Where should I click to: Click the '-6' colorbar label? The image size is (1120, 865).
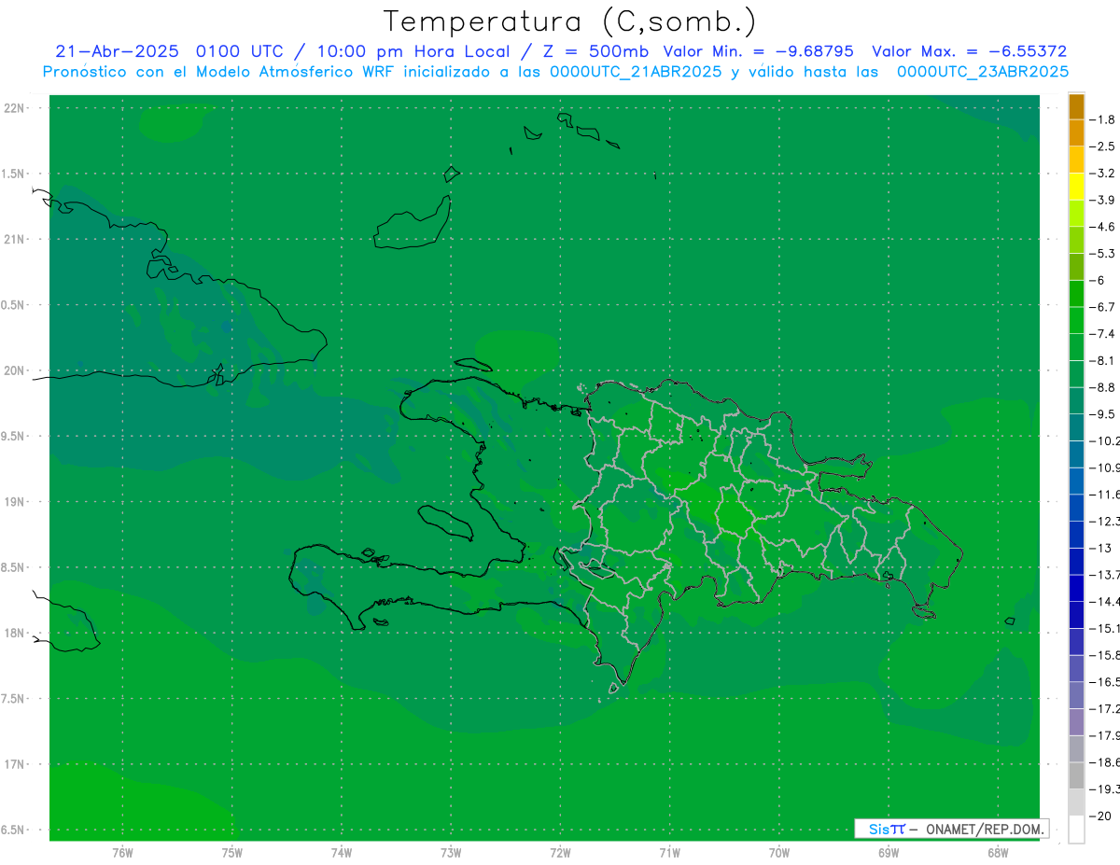point(1098,280)
